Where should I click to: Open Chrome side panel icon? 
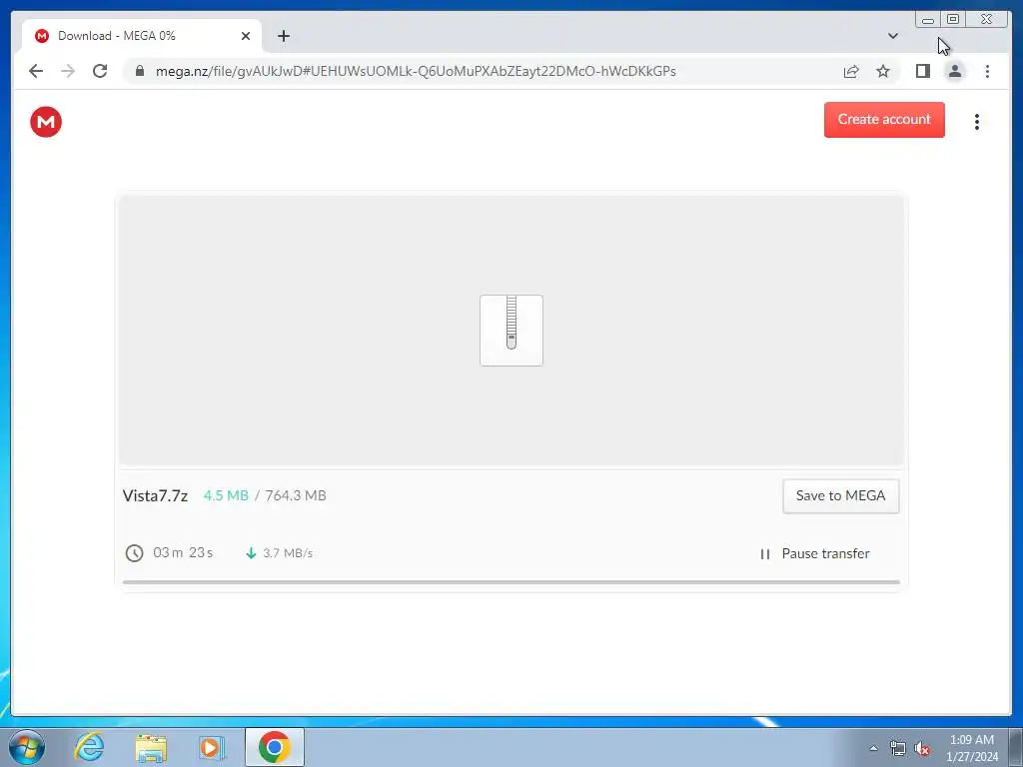coord(922,71)
